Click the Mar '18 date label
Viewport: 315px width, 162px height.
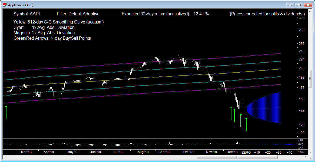click(26, 152)
